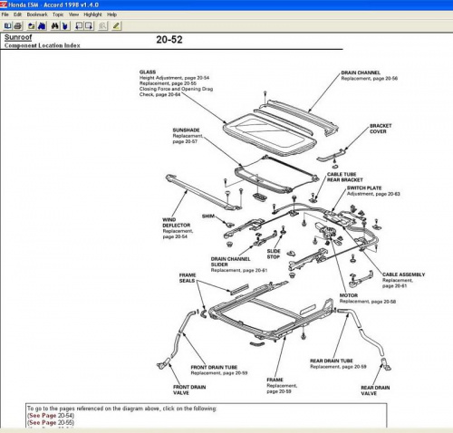
Task: Select the yellow highlighter pen icon
Action: coord(117,26)
